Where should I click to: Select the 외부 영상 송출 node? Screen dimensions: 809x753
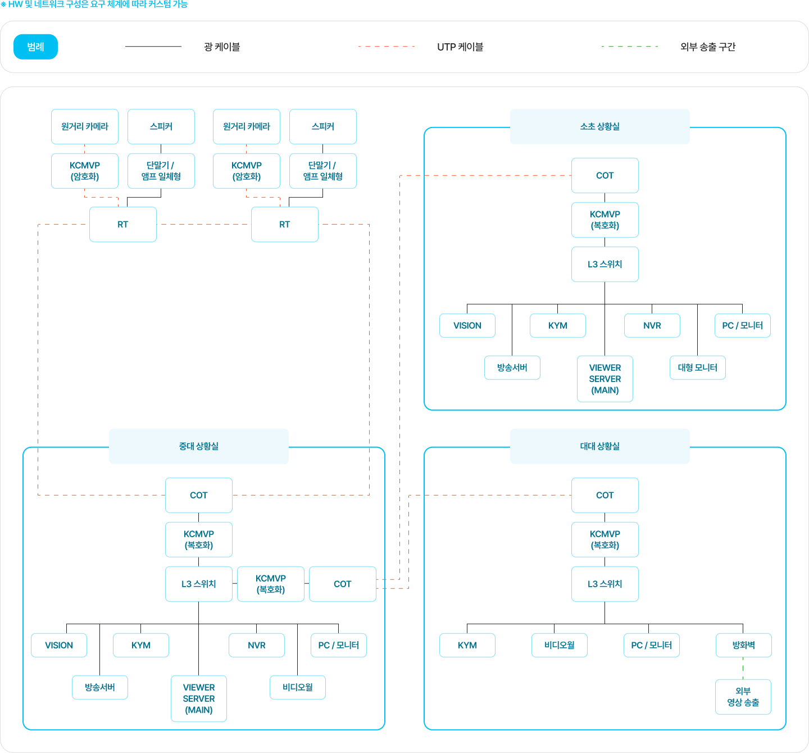tap(743, 697)
